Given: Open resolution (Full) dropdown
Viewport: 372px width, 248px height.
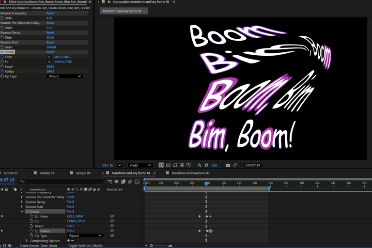Looking at the screenshot, I should pyautogui.click(x=140, y=165).
